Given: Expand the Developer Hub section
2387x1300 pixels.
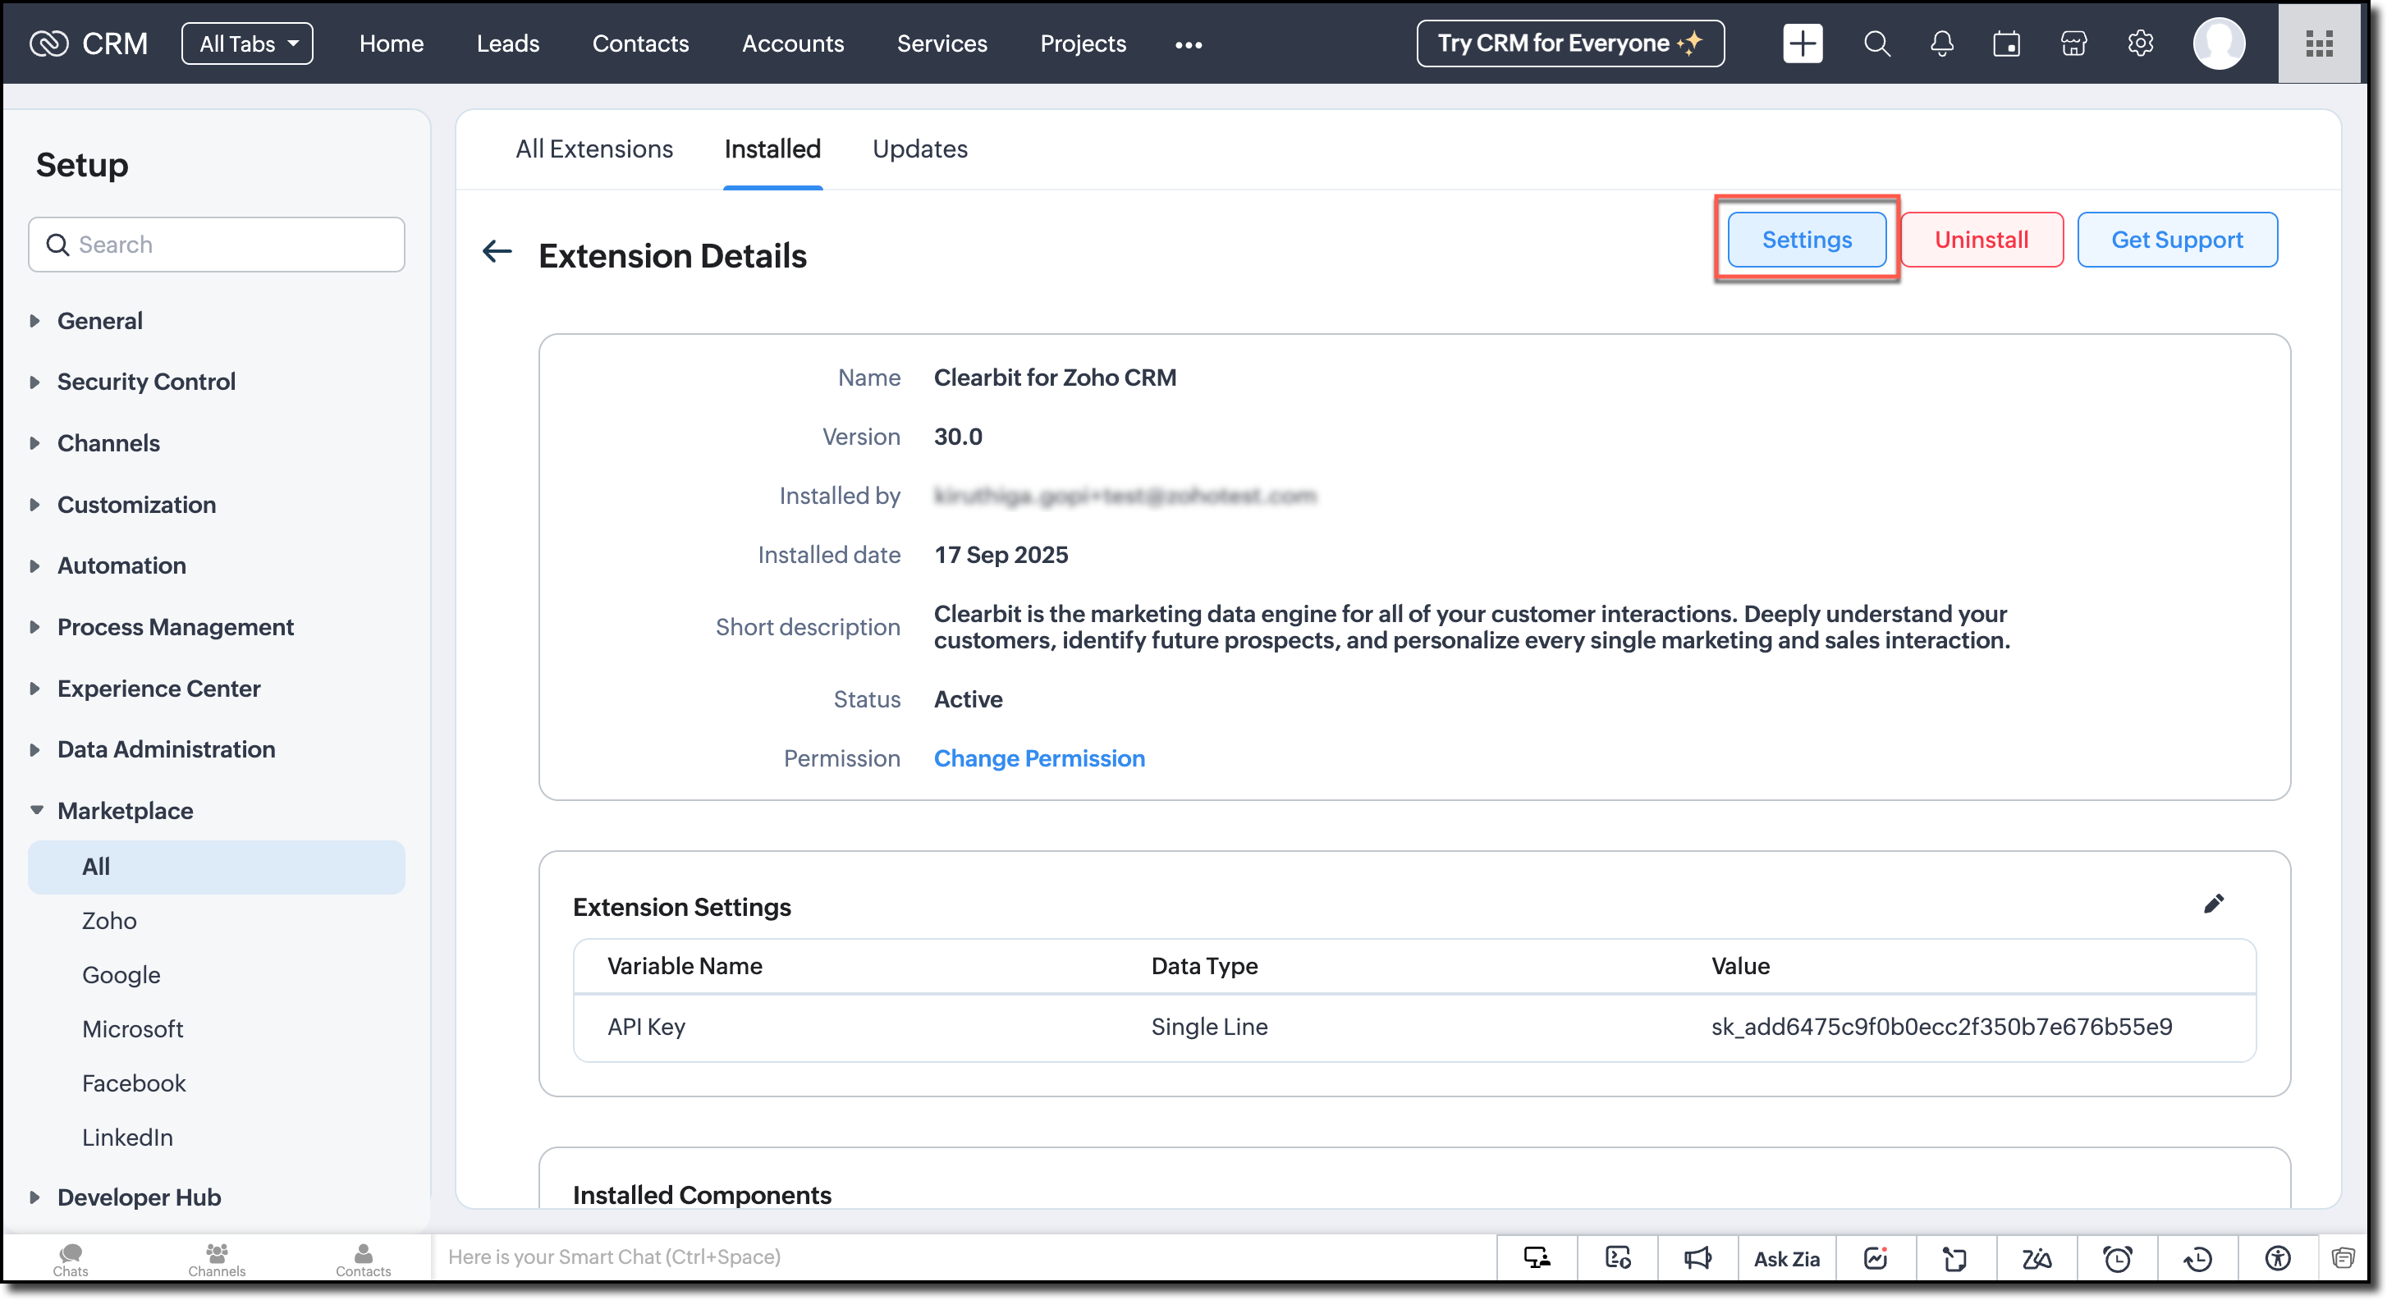Looking at the screenshot, I should [x=138, y=1197].
